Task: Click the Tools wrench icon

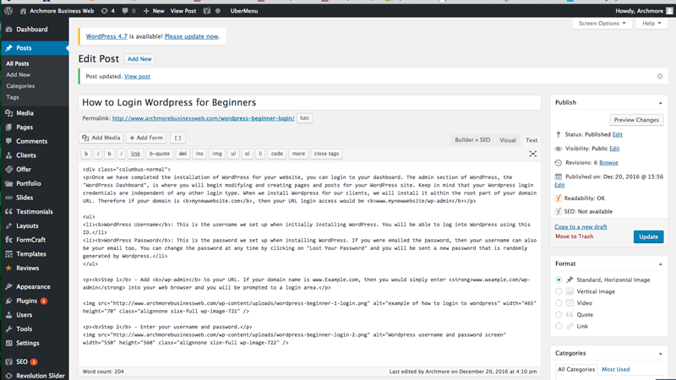Action: 8,328
